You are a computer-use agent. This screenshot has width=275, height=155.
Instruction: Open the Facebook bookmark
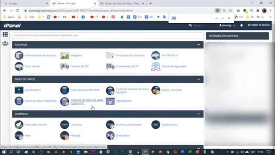[x=83, y=17]
